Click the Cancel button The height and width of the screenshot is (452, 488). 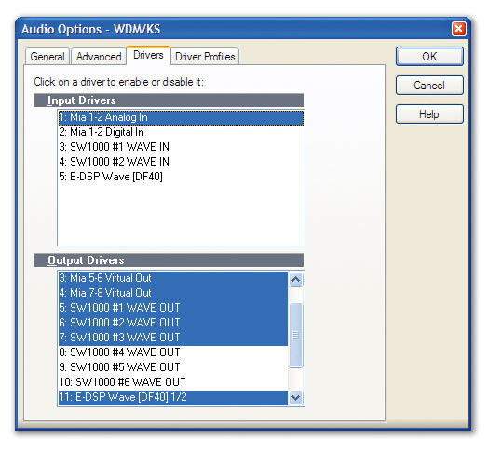click(x=429, y=86)
